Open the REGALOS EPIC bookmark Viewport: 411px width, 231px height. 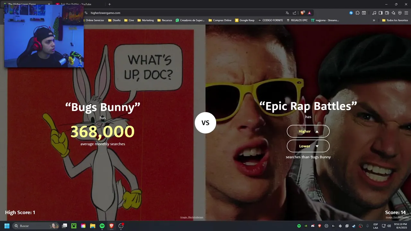pyautogui.click(x=297, y=20)
